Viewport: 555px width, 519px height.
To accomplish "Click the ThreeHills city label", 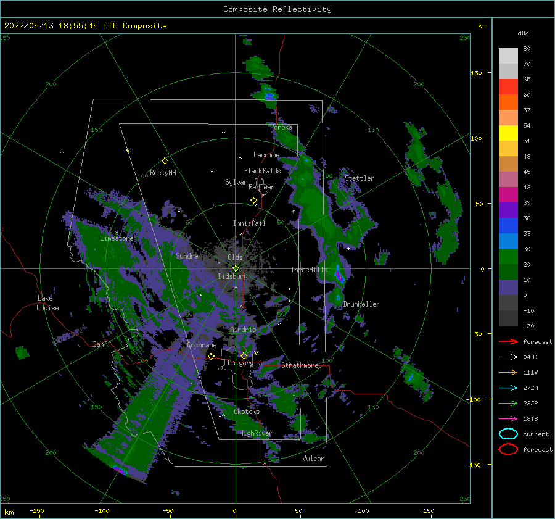I will [309, 270].
